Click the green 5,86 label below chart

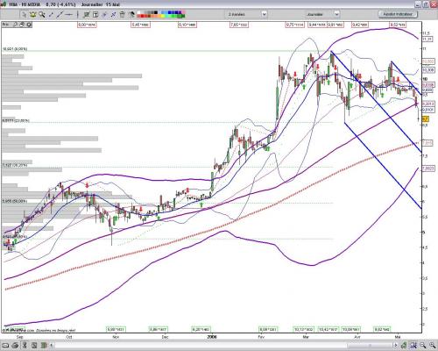pos(158,329)
